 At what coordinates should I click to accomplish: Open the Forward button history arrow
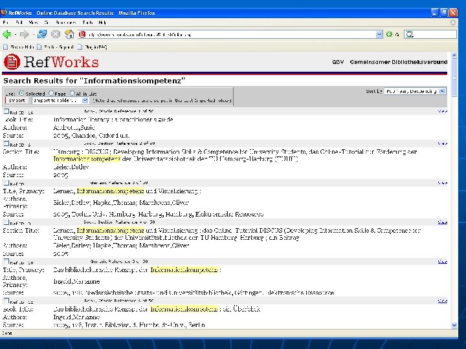33,35
